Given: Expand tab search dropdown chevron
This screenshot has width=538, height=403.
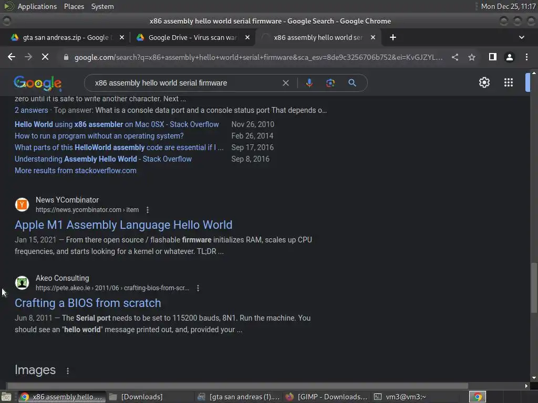Looking at the screenshot, I should tap(522, 37).
